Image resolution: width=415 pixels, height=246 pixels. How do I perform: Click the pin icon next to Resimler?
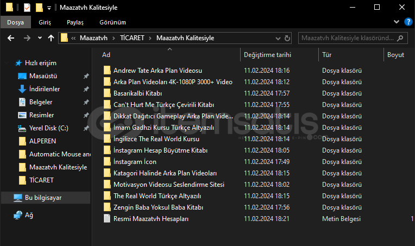(86, 115)
